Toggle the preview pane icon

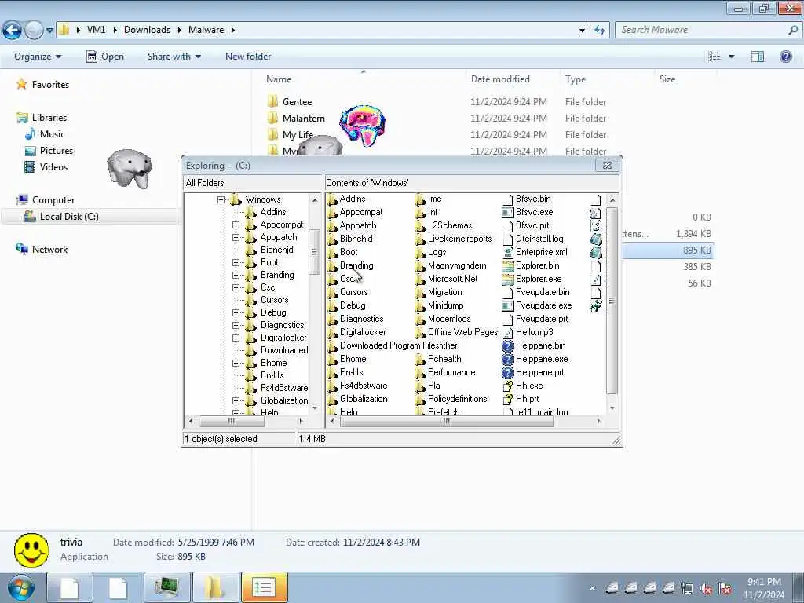click(x=758, y=57)
